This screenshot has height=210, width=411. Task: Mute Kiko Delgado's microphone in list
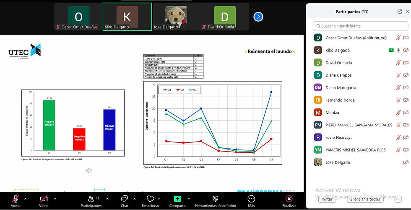[398, 50]
